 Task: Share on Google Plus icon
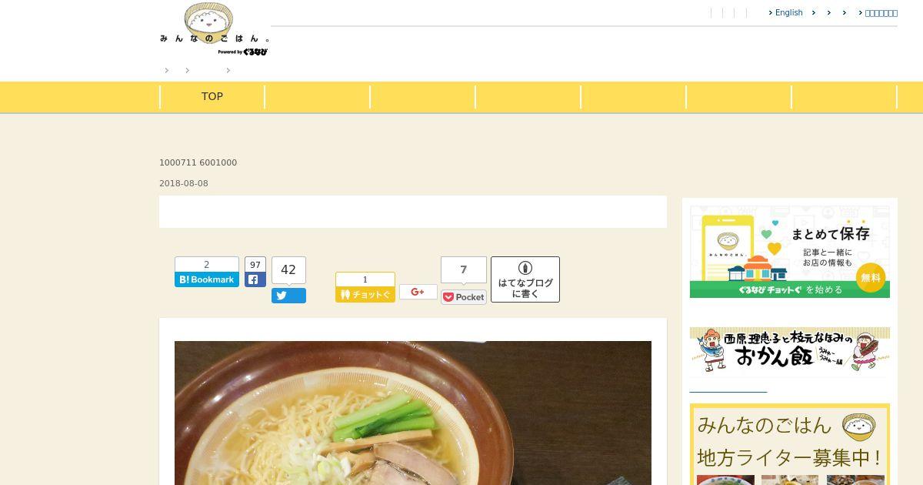click(418, 292)
